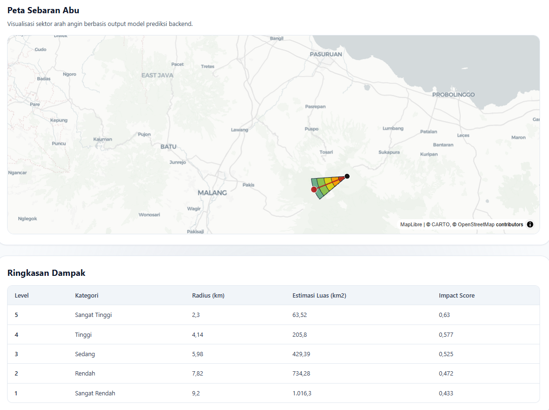Click estimated area 429,39
This screenshot has height=410, width=549.
[x=301, y=354]
